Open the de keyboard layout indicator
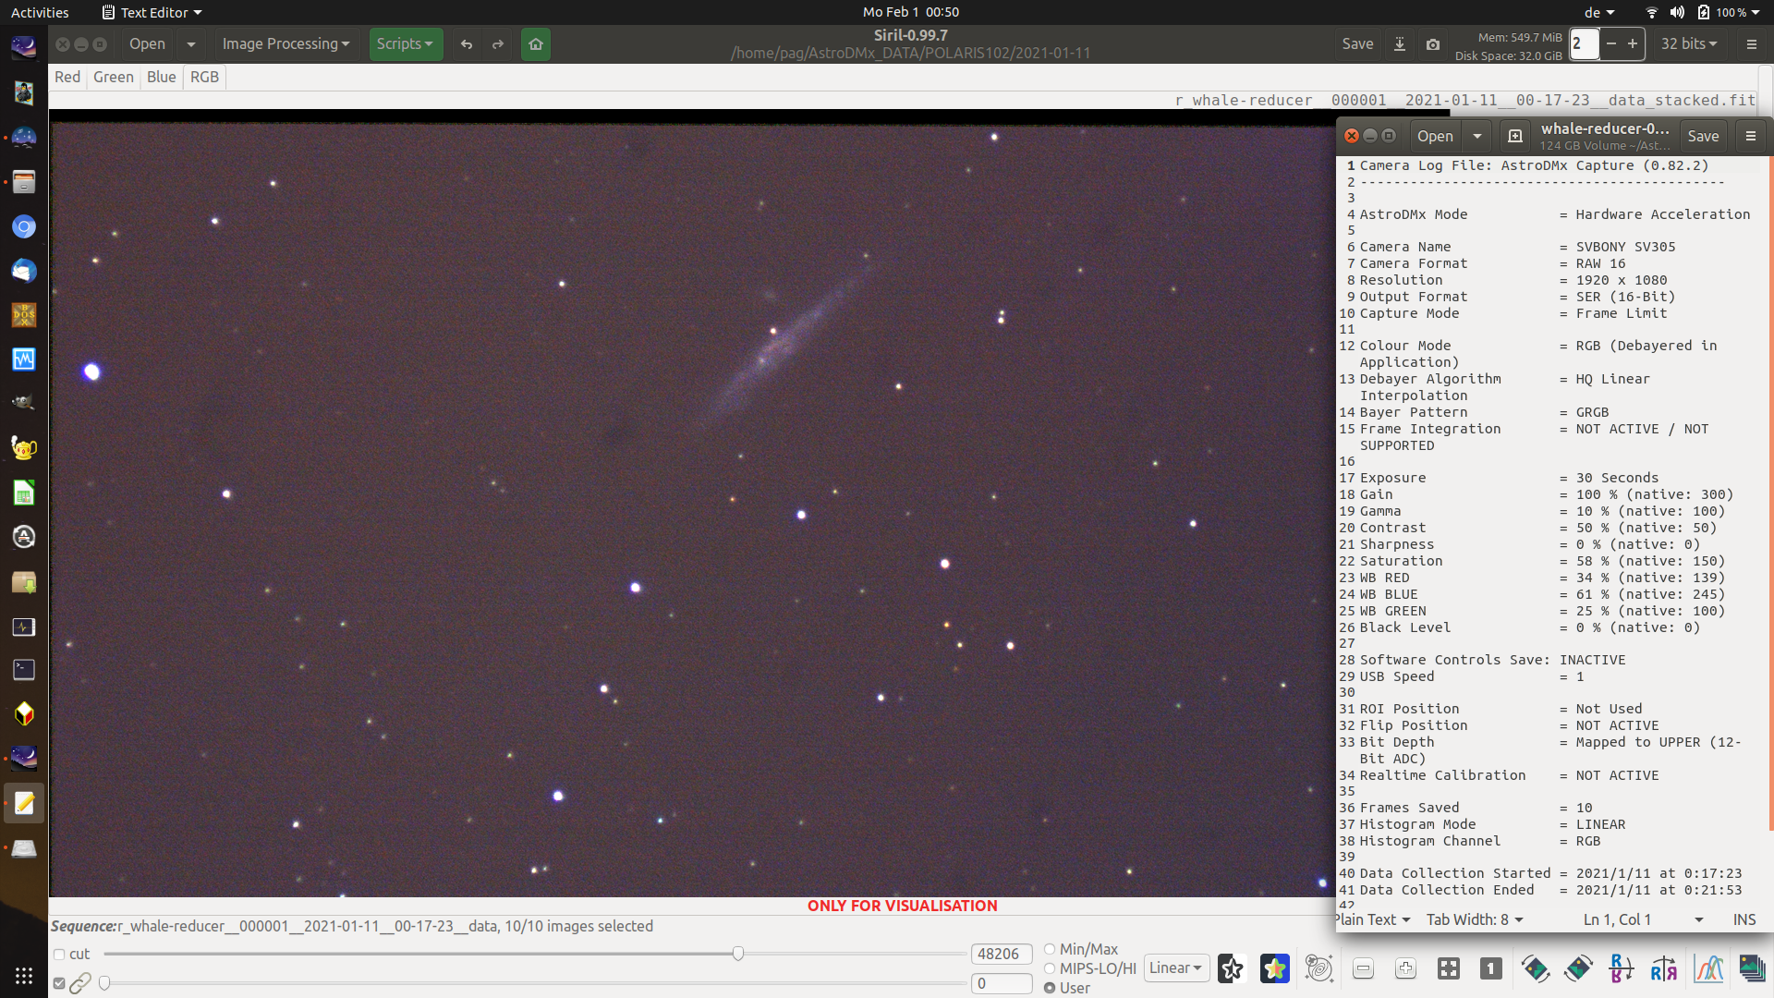Image resolution: width=1774 pixels, height=998 pixels. (x=1599, y=12)
